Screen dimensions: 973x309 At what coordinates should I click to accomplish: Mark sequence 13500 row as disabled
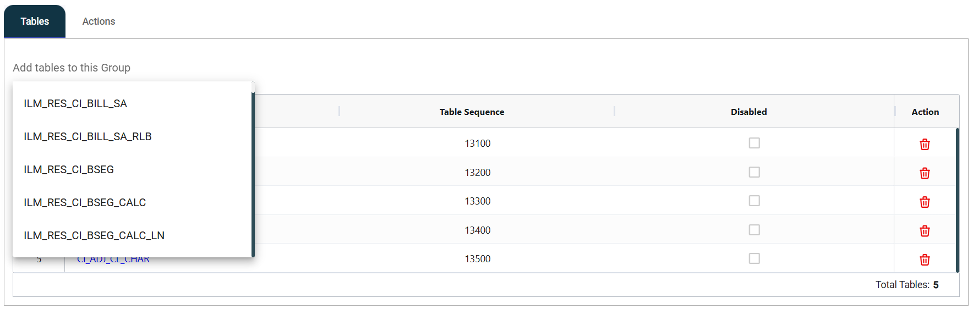click(x=754, y=258)
